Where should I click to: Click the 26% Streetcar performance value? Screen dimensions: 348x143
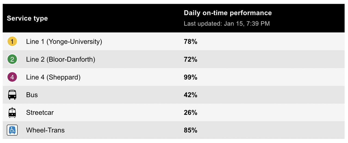[190, 113]
